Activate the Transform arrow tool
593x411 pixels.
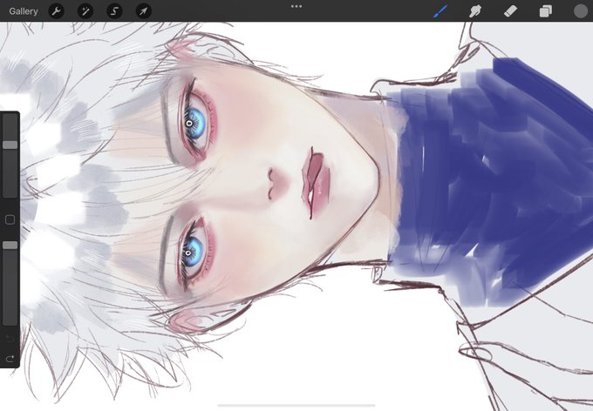[143, 11]
